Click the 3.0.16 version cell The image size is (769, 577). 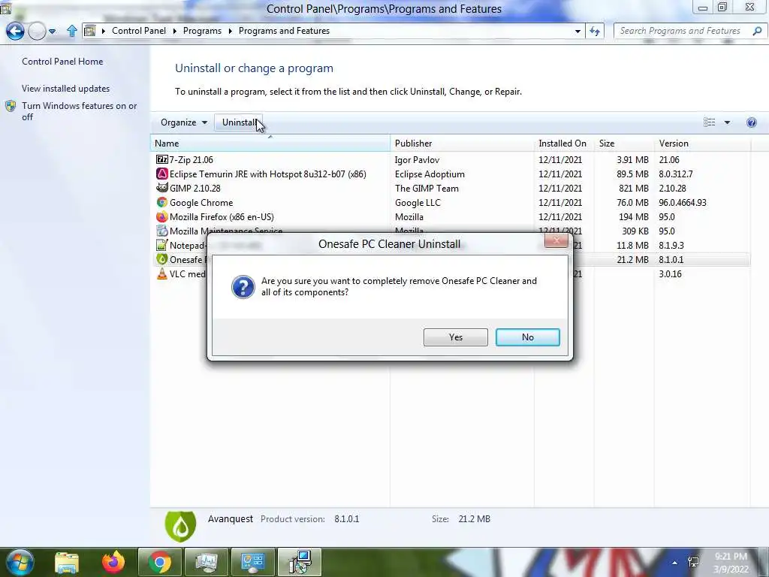(671, 273)
